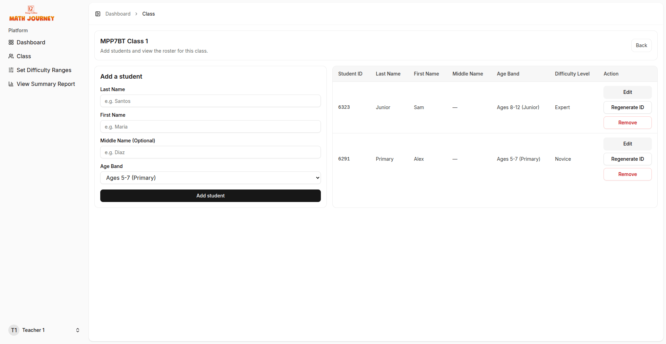Viewport: 666px width, 344px height.
Task: Click the T1 teacher avatar
Action: point(14,330)
